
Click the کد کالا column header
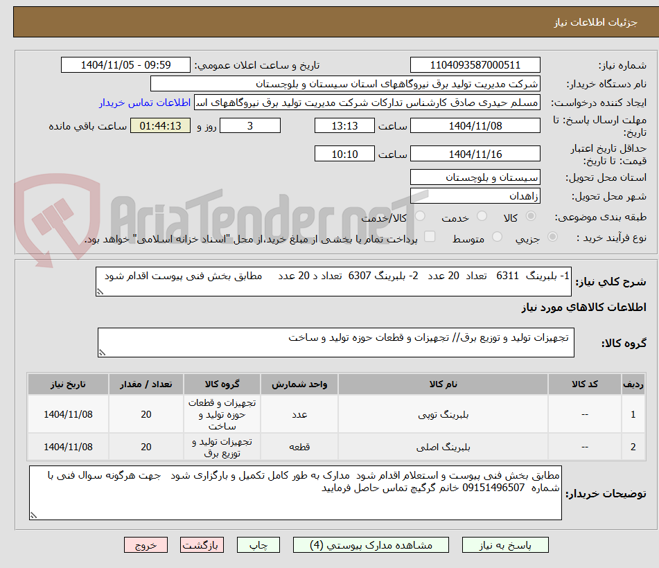tap(585, 384)
